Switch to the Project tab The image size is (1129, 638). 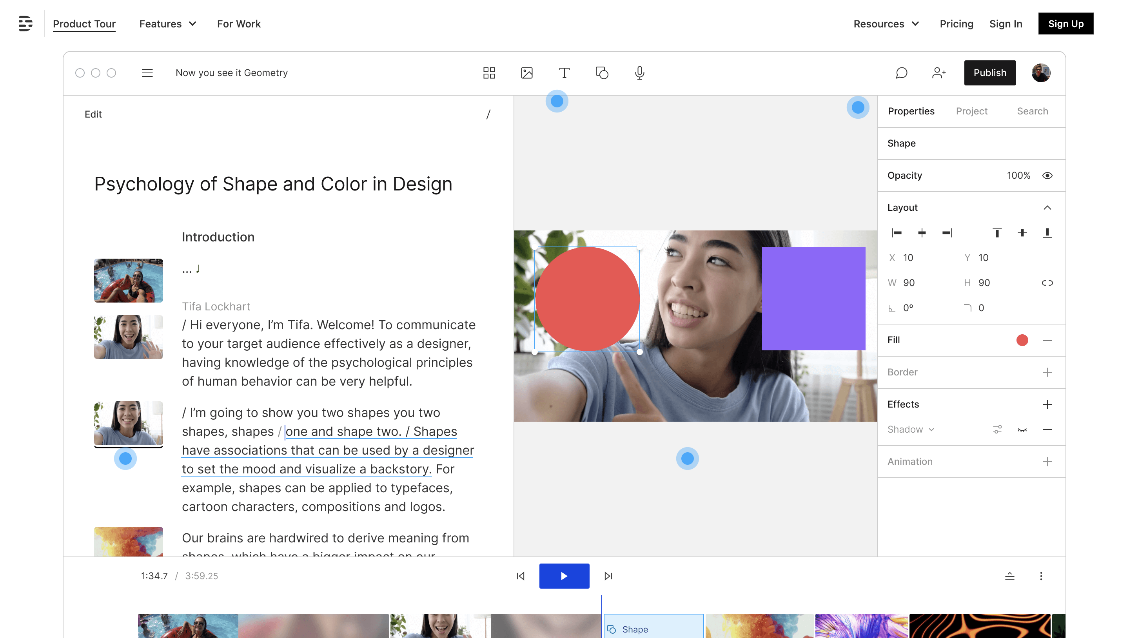(971, 111)
